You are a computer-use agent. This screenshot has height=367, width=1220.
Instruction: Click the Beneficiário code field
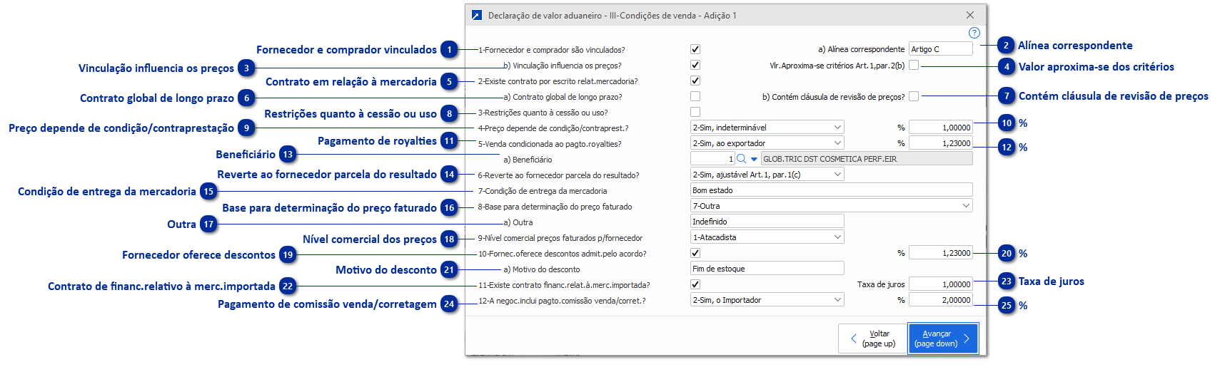tap(712, 159)
